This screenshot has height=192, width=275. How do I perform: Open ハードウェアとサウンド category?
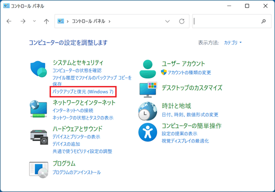[77, 129]
